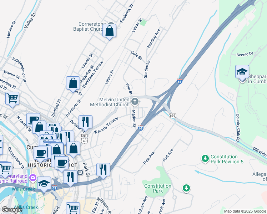Click the restaurant marker left of the train station icon

(70, 178)
